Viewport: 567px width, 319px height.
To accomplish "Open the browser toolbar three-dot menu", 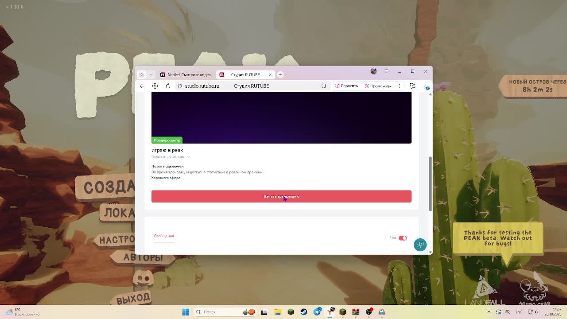I will pyautogui.click(x=400, y=86).
